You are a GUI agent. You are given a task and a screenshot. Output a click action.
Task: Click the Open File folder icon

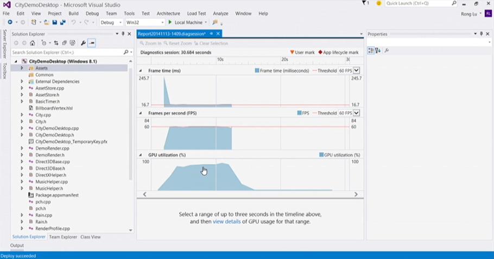(46, 22)
